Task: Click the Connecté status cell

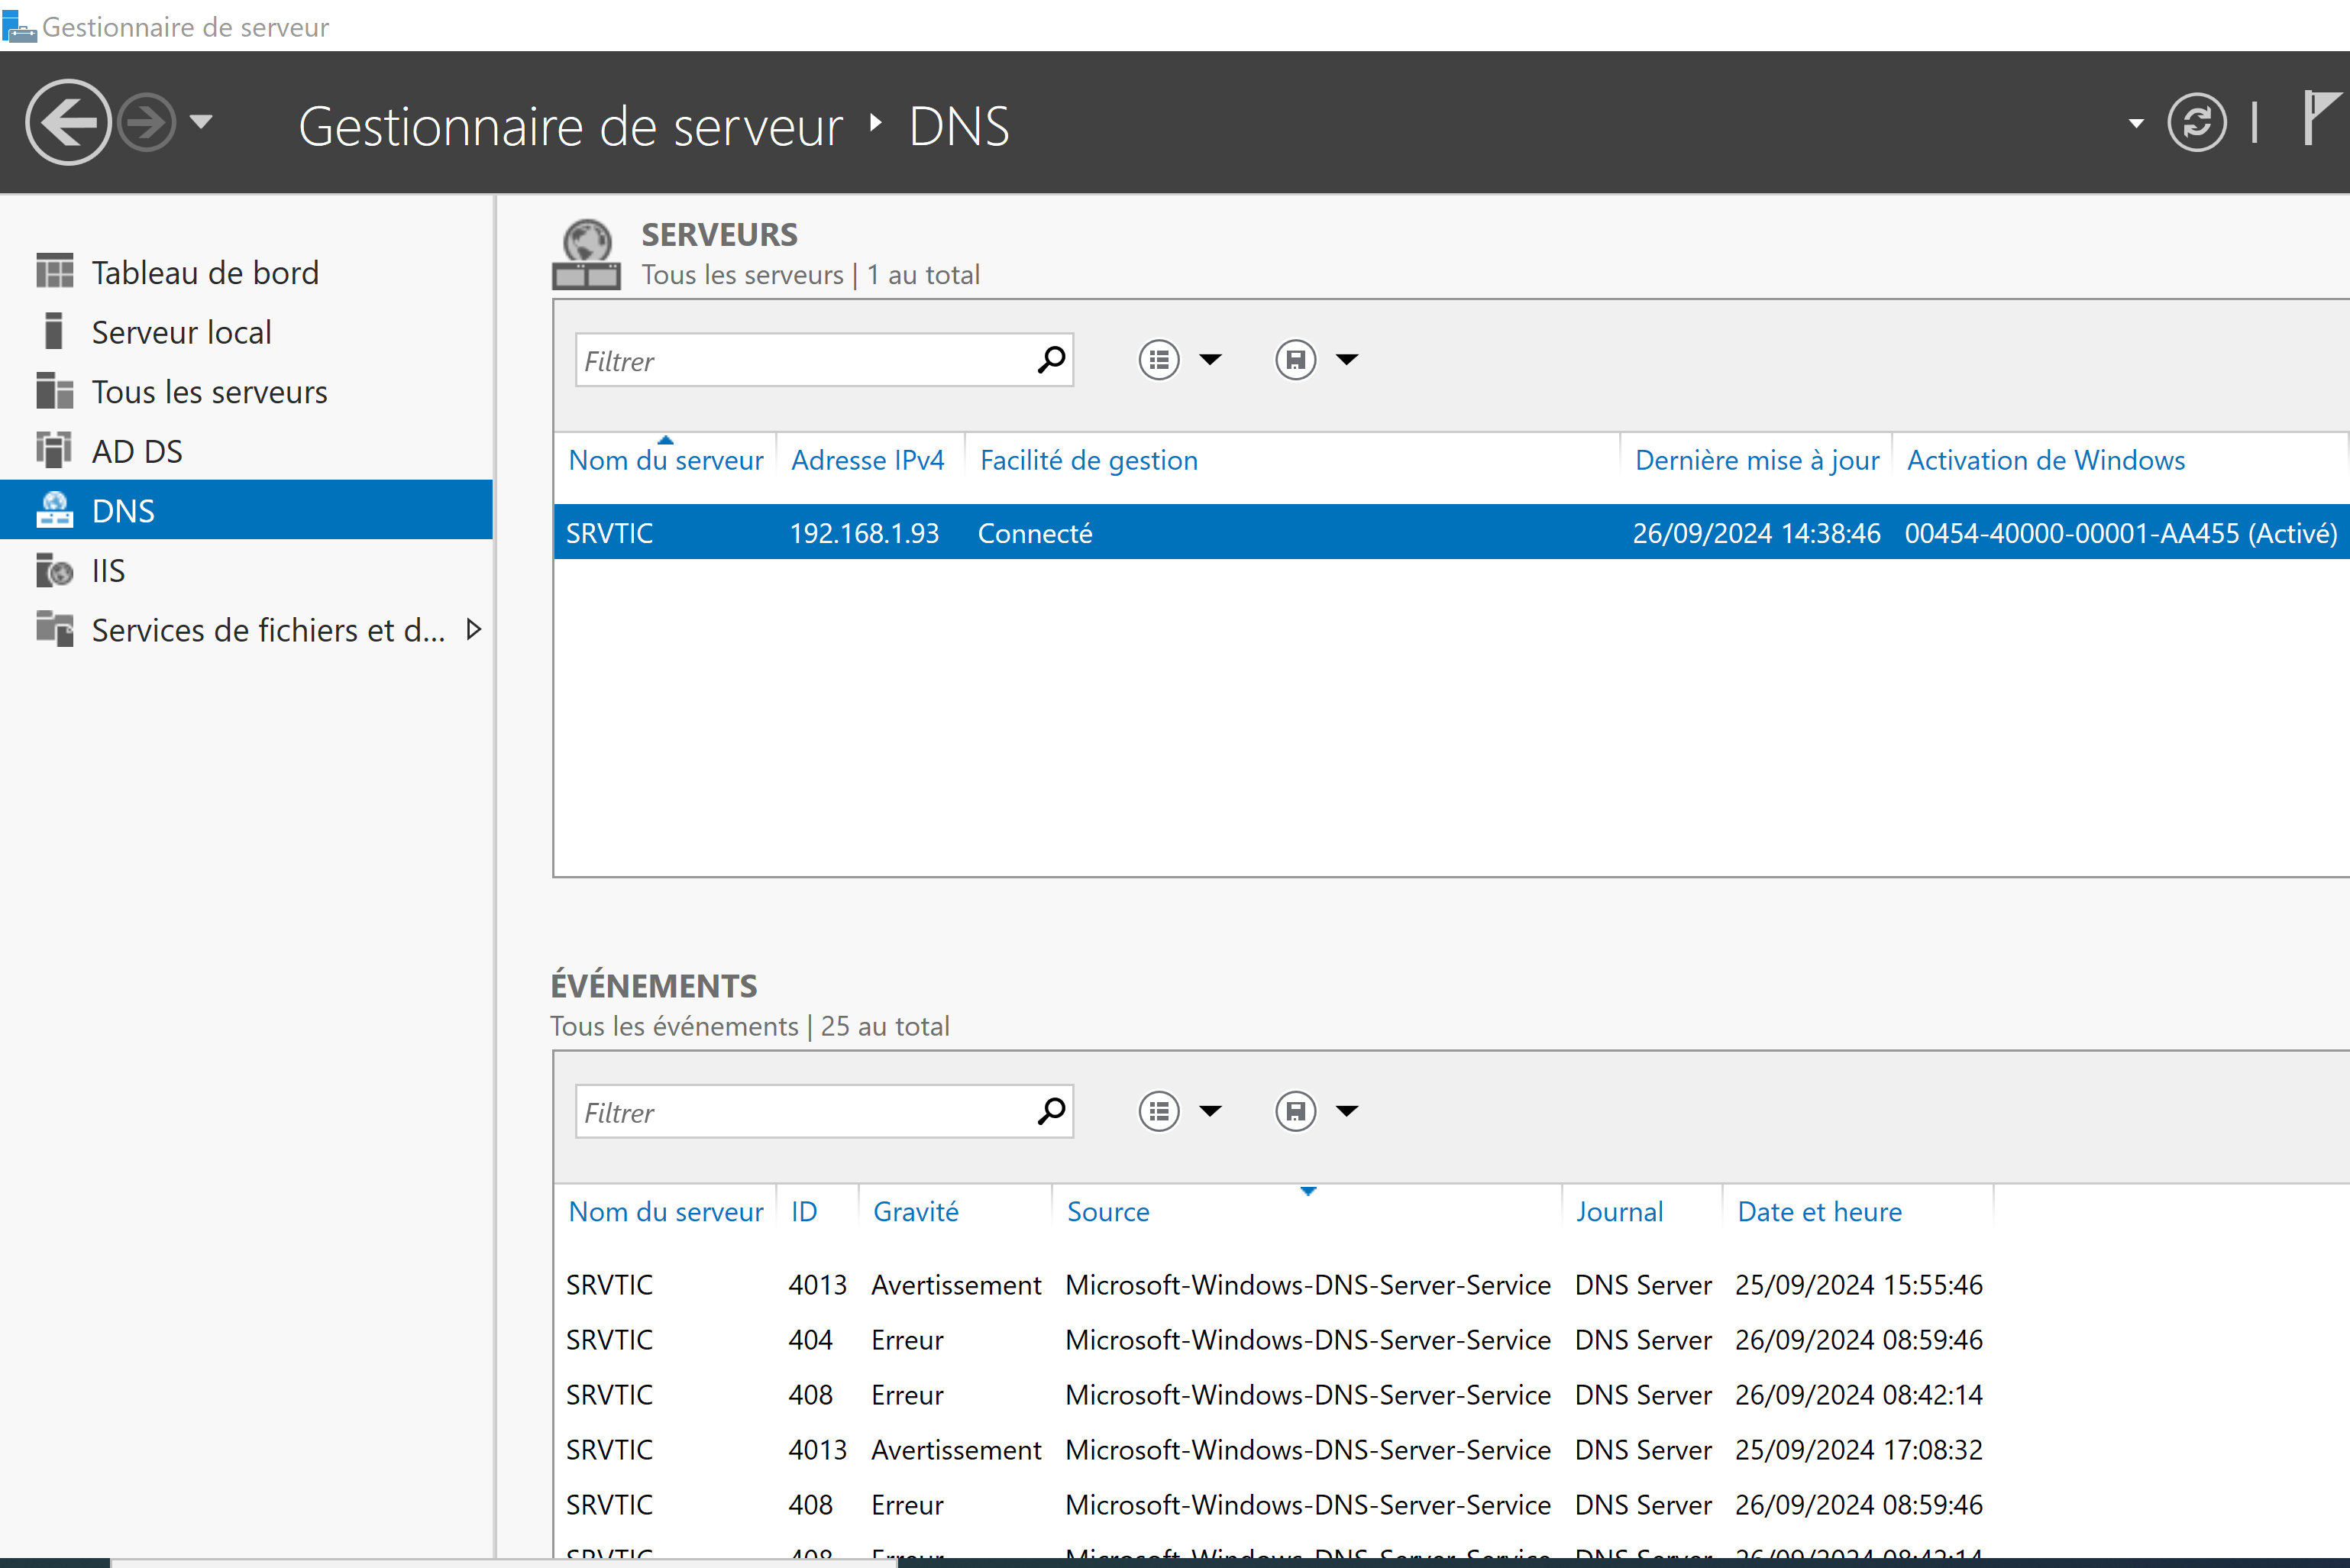Action: pyautogui.click(x=1035, y=533)
